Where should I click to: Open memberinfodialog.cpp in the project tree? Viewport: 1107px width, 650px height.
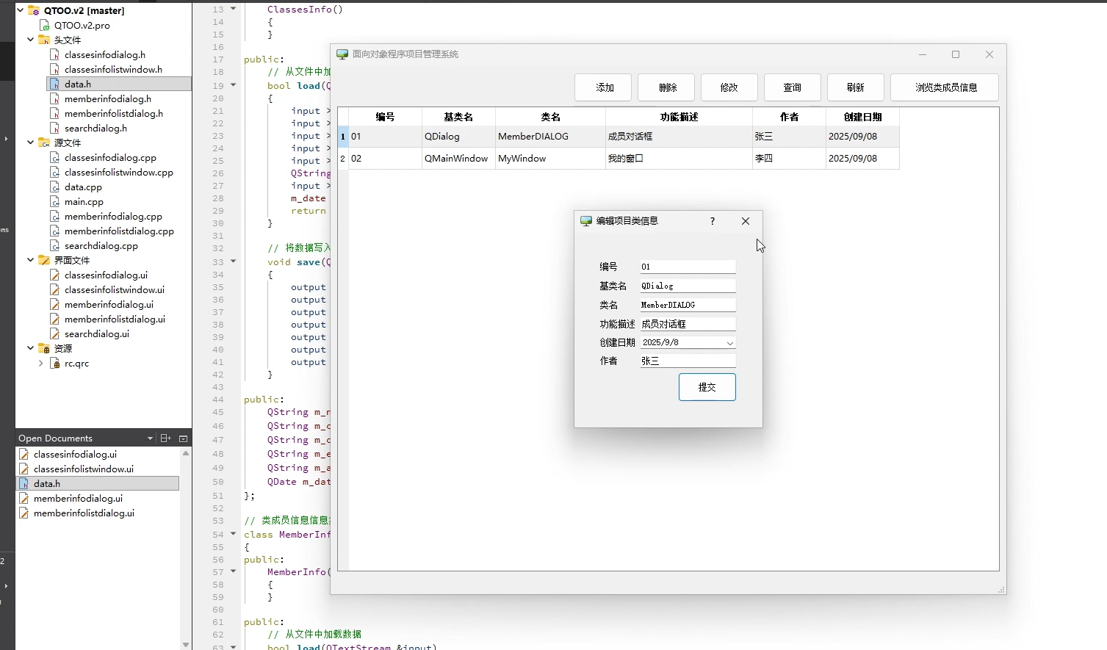pyautogui.click(x=113, y=216)
